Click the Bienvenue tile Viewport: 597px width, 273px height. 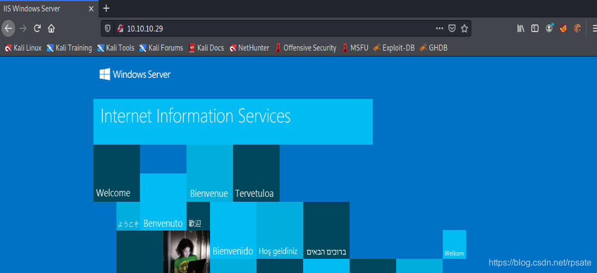coord(210,173)
